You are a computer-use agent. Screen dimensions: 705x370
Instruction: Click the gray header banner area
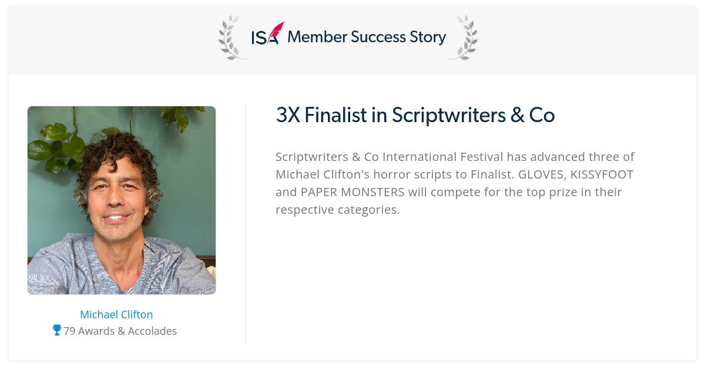pos(352,41)
